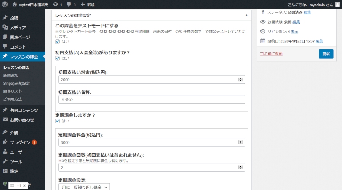This screenshot has height=190, width=342.
Task: Click 表示 link next to リビジョン
Action: (294, 31)
